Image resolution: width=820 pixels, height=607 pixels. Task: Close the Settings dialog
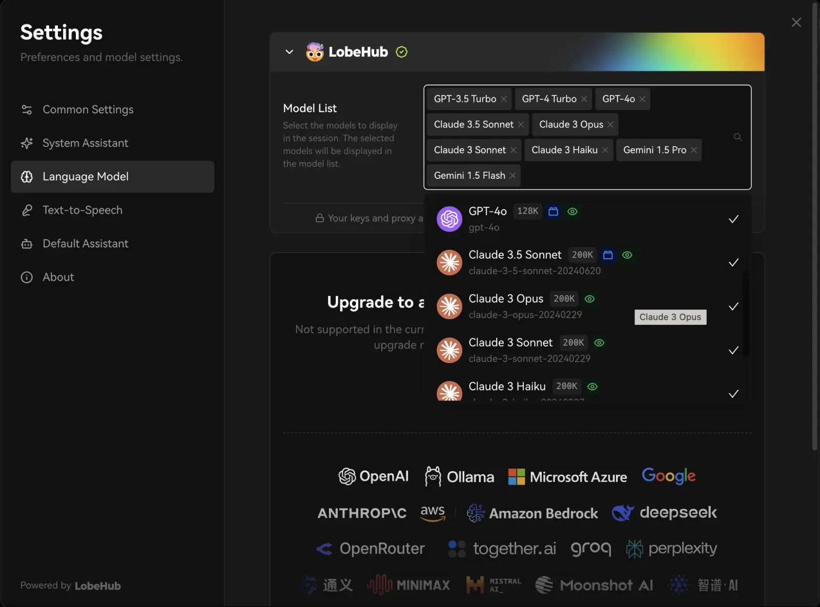796,23
